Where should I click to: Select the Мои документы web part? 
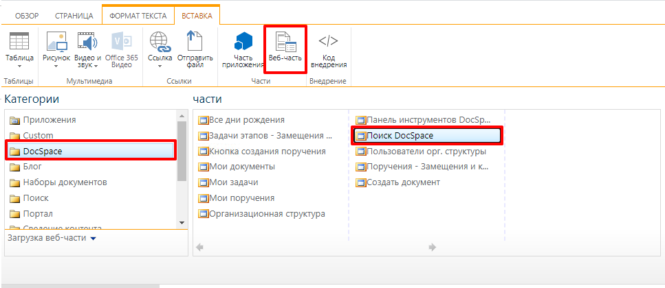point(237,167)
